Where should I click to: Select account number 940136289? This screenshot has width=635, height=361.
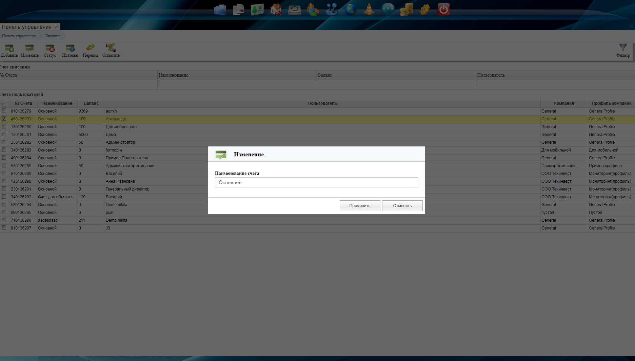pos(21,174)
